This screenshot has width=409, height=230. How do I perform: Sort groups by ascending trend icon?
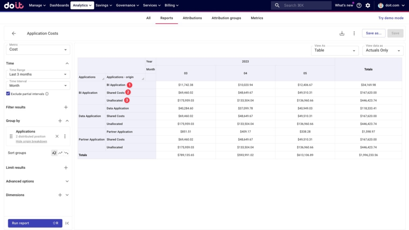60,153
